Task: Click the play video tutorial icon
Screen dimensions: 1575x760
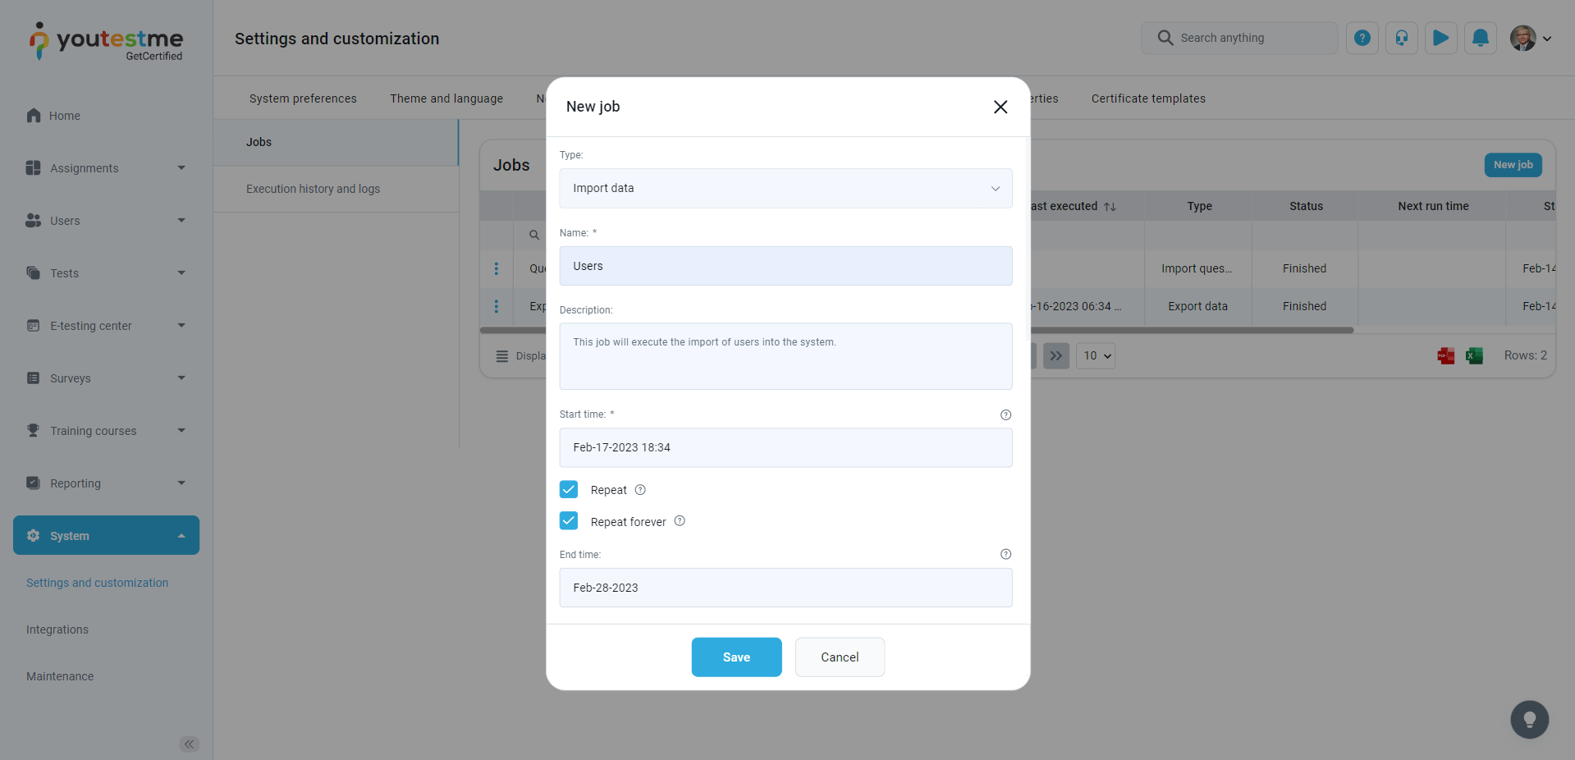Action: pos(1440,38)
